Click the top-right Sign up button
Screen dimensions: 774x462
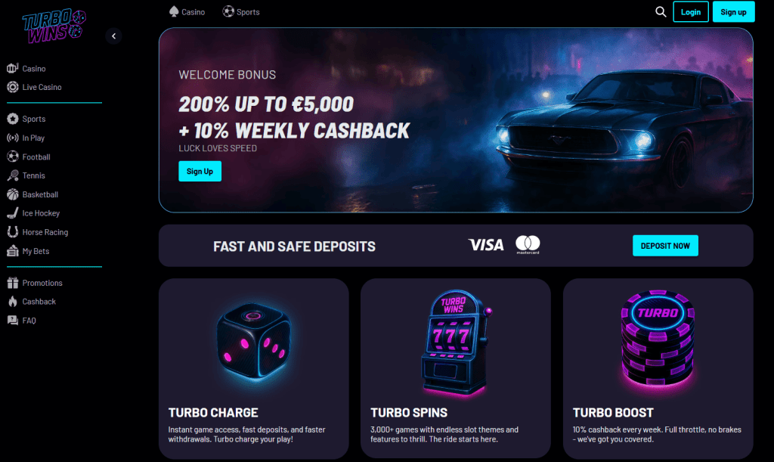tap(733, 12)
